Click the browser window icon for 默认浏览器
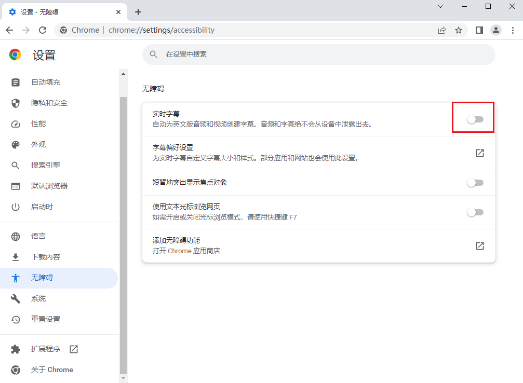Viewport: 523px width, 383px height. click(x=16, y=186)
